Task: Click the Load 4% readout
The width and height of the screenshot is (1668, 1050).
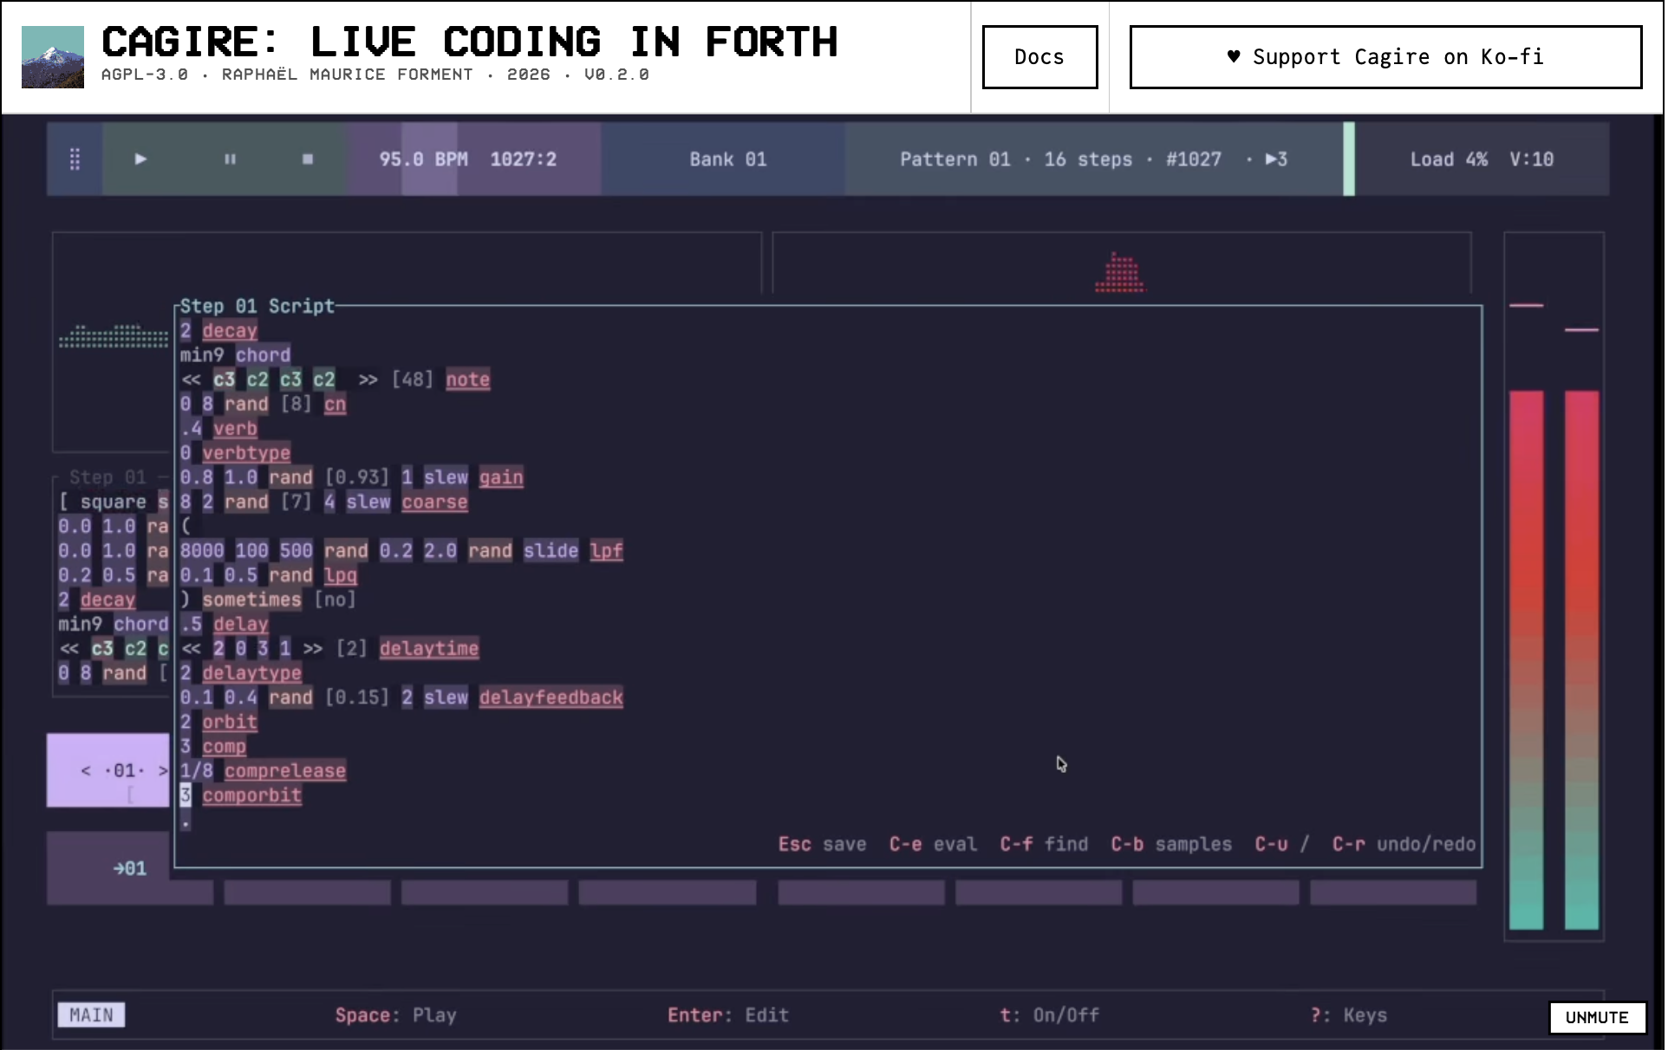Action: [1450, 159]
